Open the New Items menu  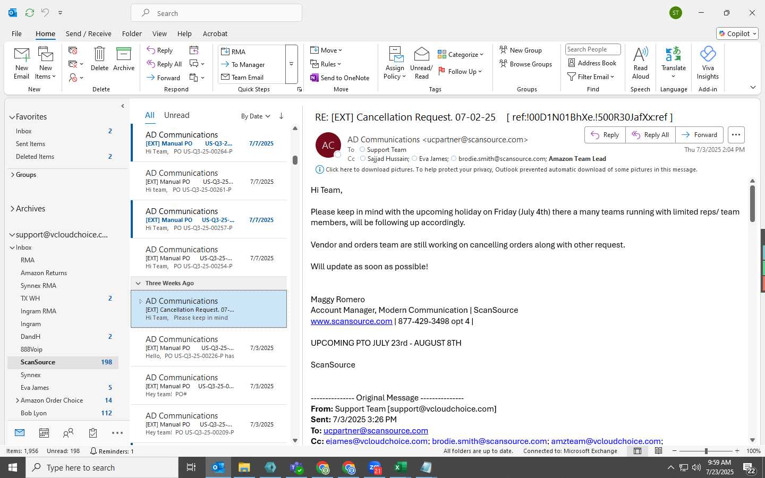click(46, 63)
